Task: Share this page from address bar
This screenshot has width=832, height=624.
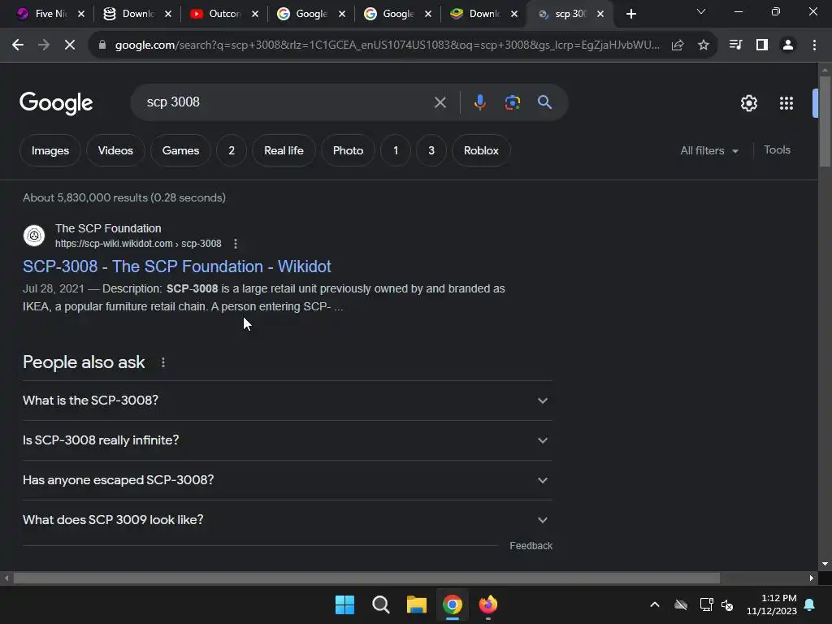Action: [x=678, y=45]
